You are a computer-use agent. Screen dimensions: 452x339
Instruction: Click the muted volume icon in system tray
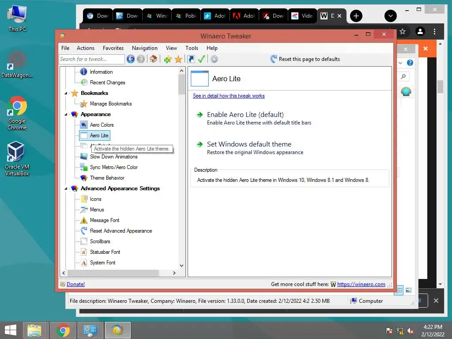click(x=411, y=331)
